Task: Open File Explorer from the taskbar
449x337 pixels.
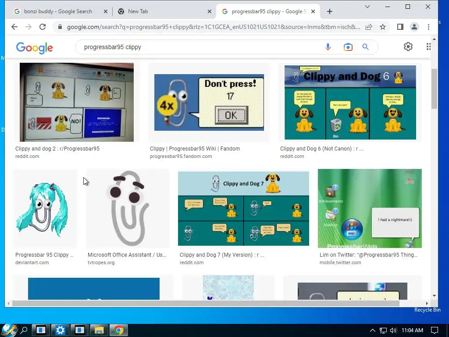Action: click(x=99, y=330)
